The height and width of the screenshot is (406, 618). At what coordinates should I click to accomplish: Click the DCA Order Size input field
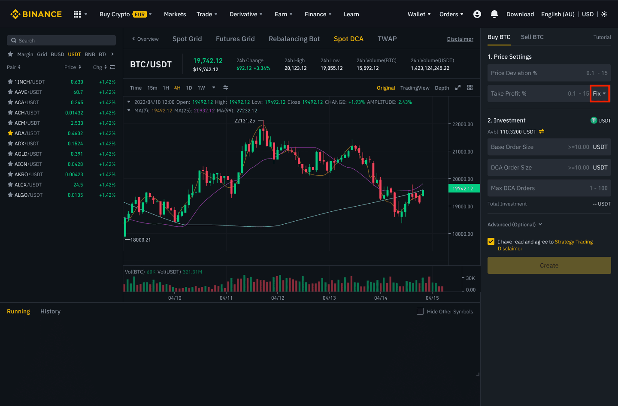point(549,167)
